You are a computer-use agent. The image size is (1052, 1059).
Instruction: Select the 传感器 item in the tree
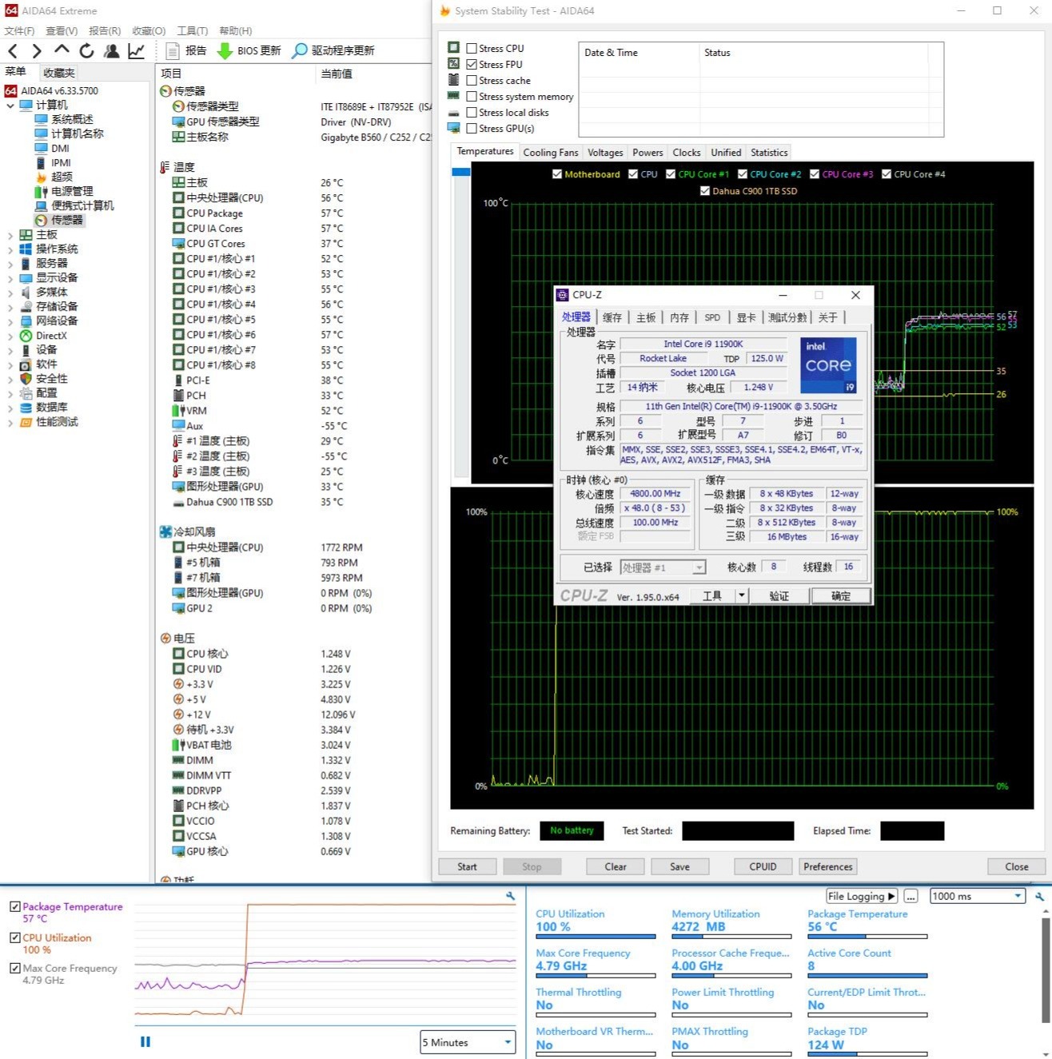pyautogui.click(x=66, y=220)
